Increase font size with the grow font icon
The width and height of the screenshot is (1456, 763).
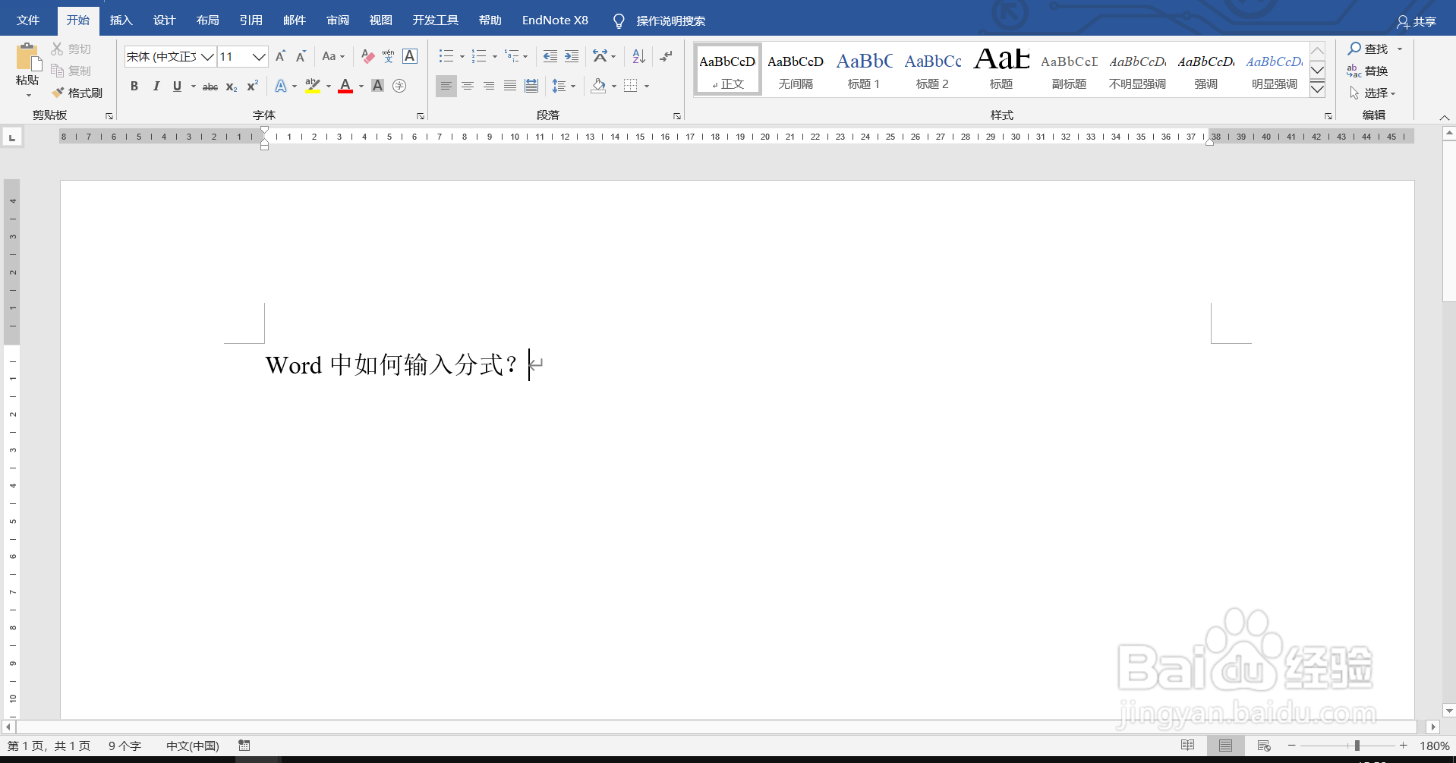[281, 56]
